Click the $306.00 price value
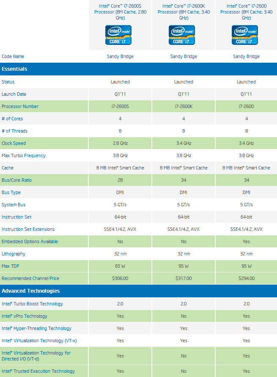This screenshot has height=377, width=277. 120,278
